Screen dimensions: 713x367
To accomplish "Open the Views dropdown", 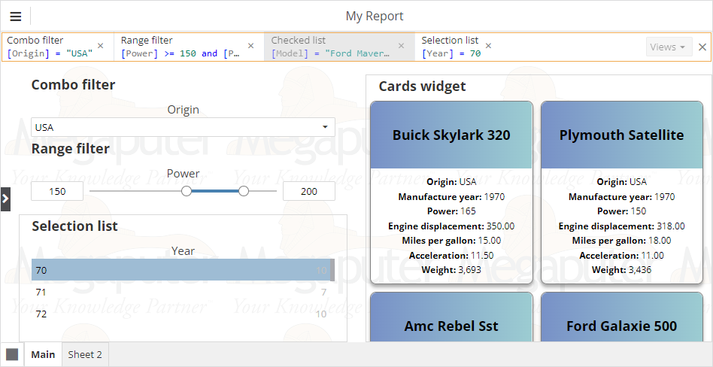I will [x=668, y=47].
